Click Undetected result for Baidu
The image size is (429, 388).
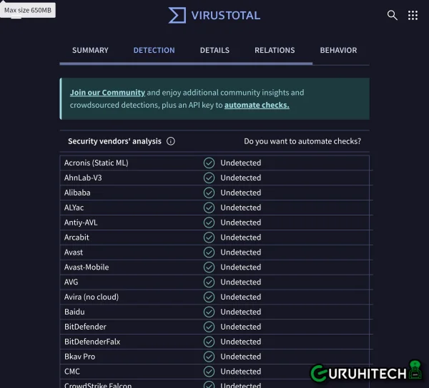(x=241, y=312)
